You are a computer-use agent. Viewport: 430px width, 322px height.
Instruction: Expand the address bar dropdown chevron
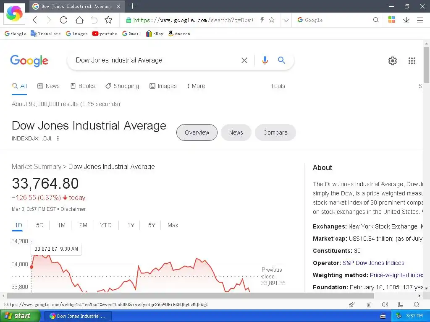click(286, 20)
